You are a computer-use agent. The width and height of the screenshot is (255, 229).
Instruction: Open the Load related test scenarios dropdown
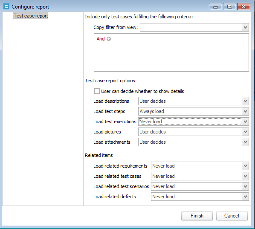[200, 186]
